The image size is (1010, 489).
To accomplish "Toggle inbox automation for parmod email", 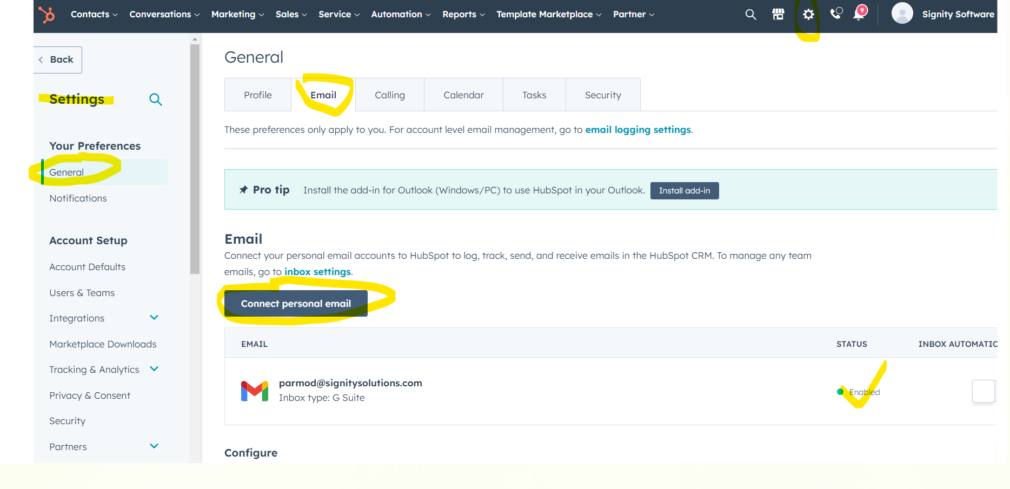I will (x=984, y=391).
